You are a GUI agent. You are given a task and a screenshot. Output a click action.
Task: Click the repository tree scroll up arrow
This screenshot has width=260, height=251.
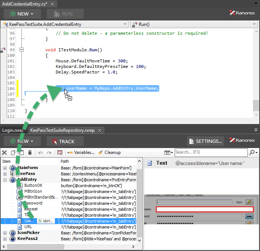click(x=140, y=161)
